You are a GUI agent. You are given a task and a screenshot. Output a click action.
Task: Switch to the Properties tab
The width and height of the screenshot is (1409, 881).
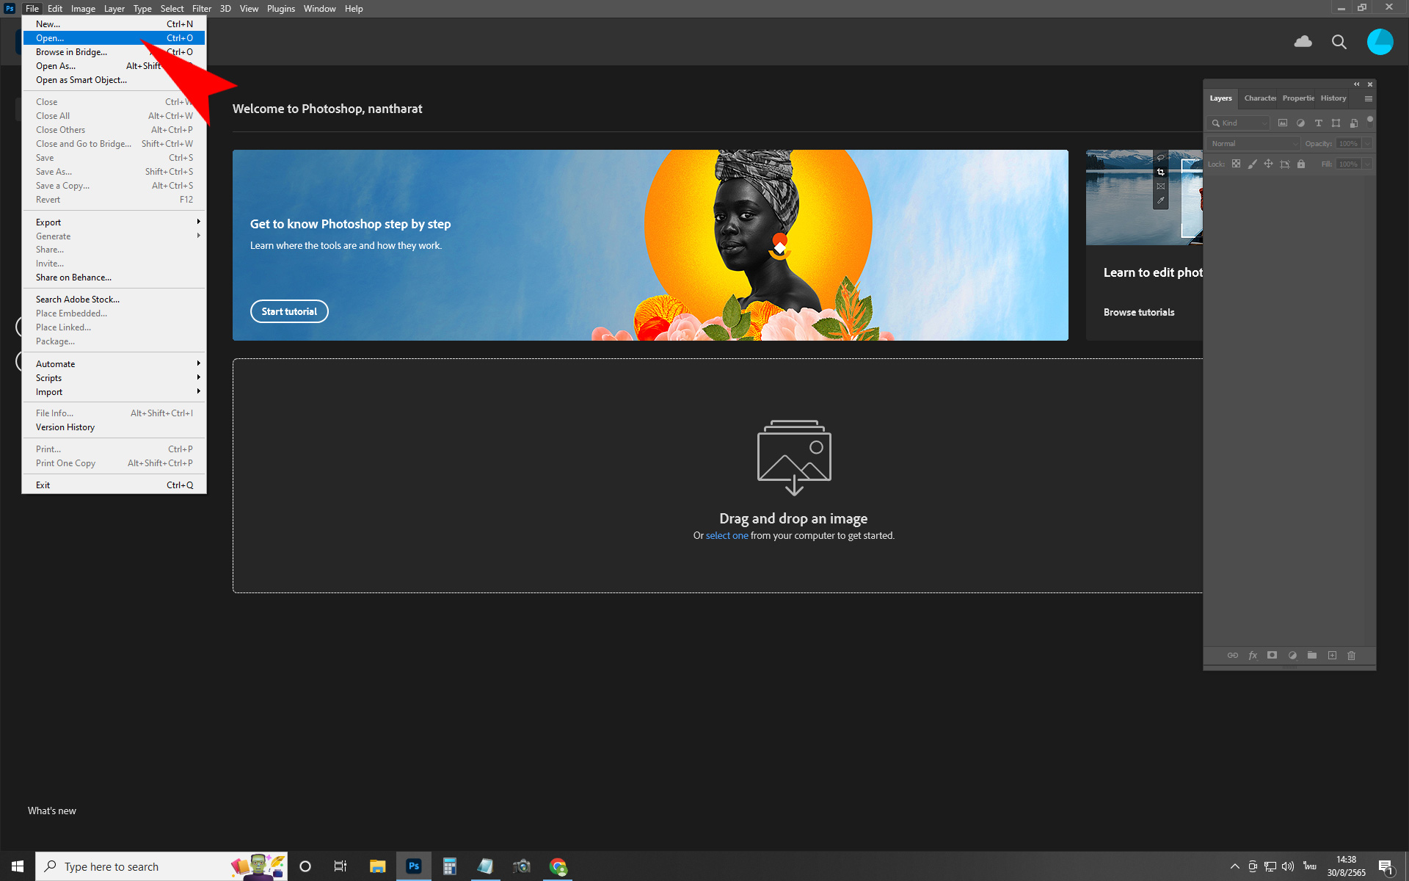tap(1297, 98)
